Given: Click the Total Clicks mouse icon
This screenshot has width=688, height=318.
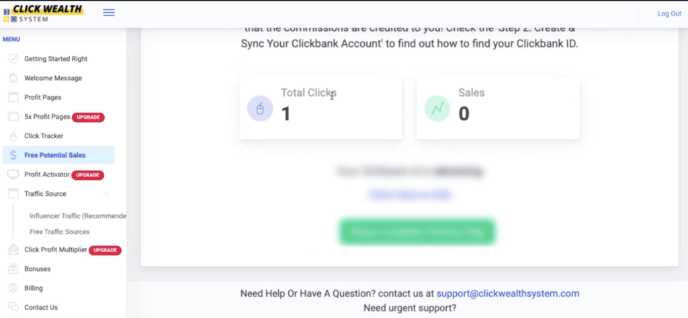Looking at the screenshot, I should tap(260, 108).
